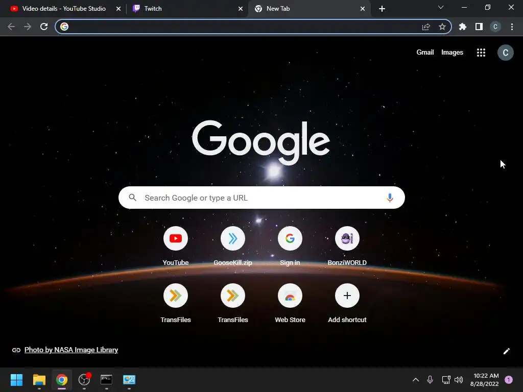This screenshot has height=392, width=523.
Task: Click the Chrome taskbar icon
Action: tap(62, 380)
